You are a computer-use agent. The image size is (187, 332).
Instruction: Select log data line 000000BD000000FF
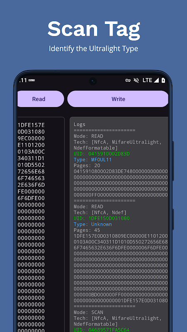[121, 295]
